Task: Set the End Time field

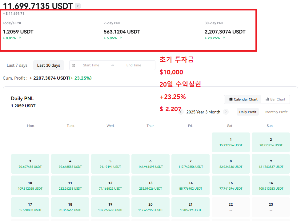Action: coord(134,65)
